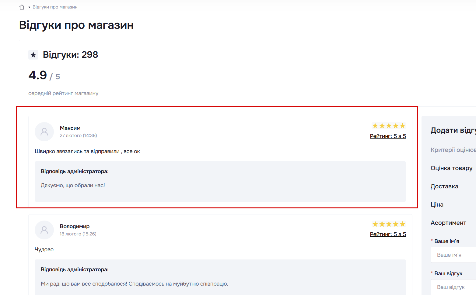
Task: Select the 'Доставка' rating criterion
Action: coord(444,186)
